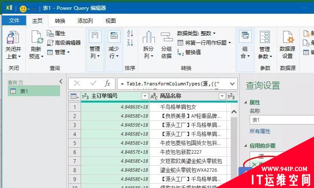This screenshot has height=188, width=314.
Task: Click into the formula bar text Table.TransformColumnTypes
Action: coord(163,84)
